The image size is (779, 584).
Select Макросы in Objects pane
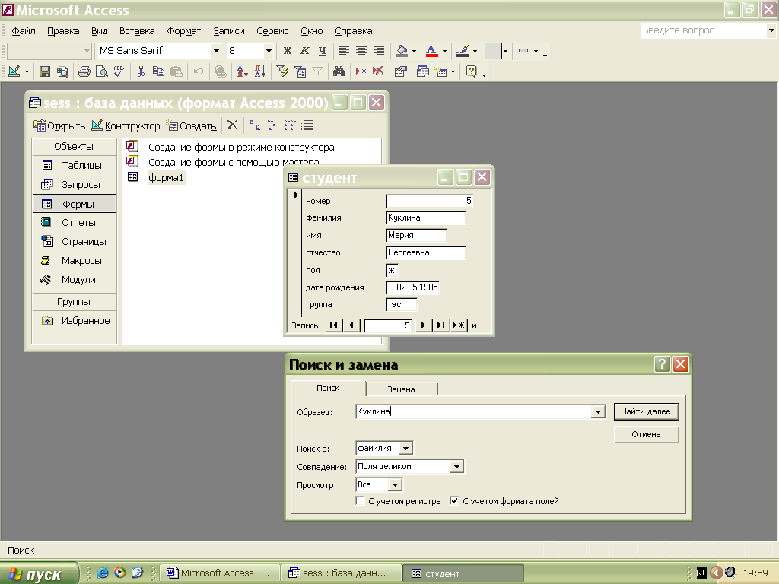[x=74, y=261]
